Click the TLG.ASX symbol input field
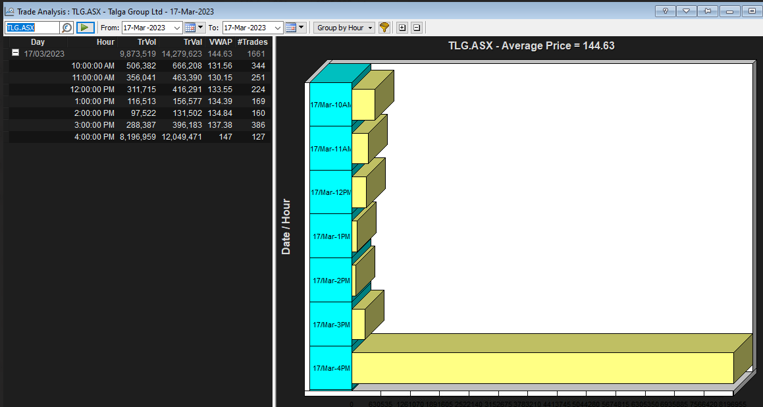 point(32,28)
